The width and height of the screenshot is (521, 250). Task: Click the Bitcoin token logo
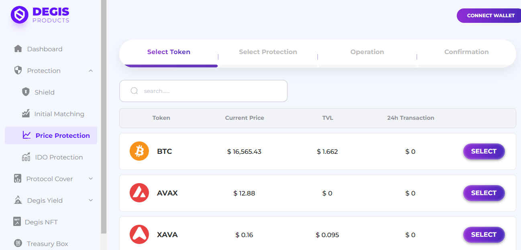coord(139,151)
